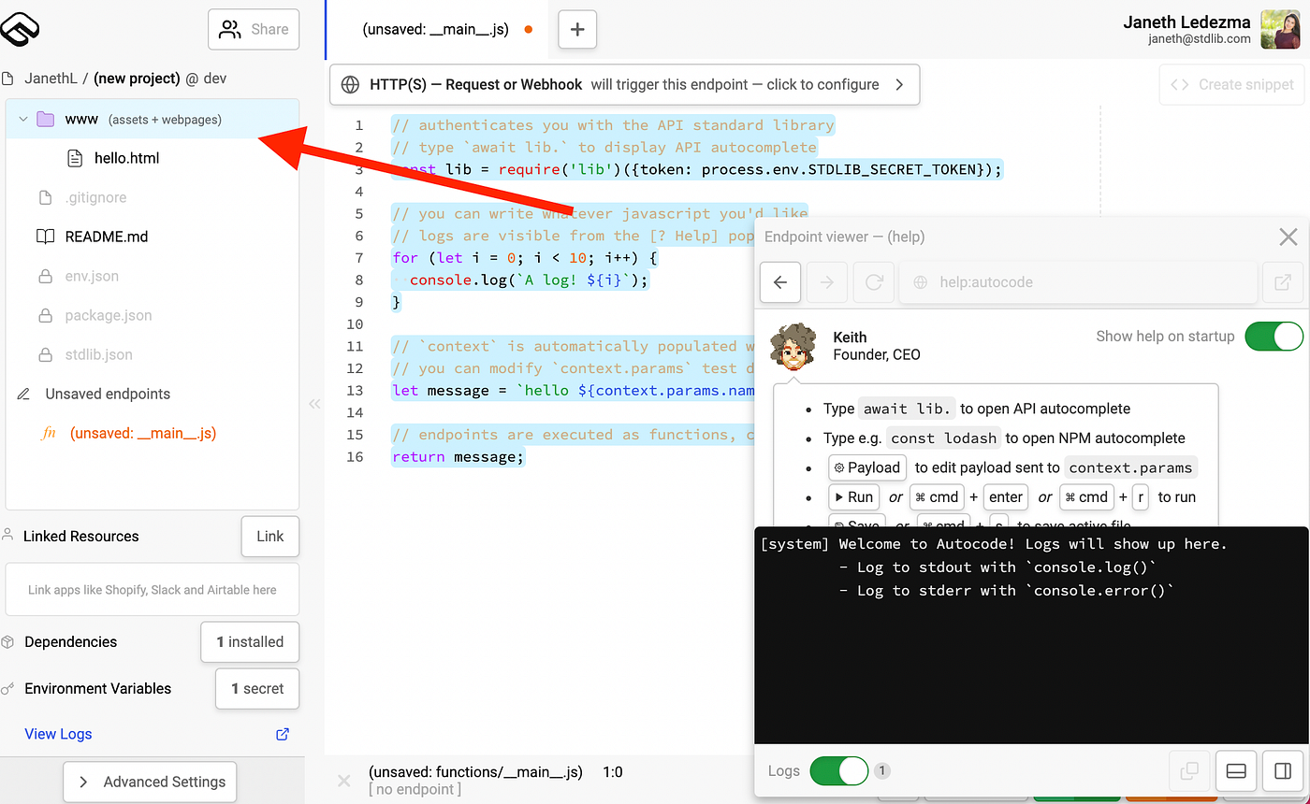Switch logs to horizontal split layout
The width and height of the screenshot is (1310, 804).
1236,770
